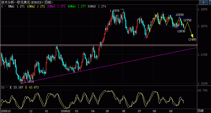Viewport: 211px width, 113px height.
Task: Click the right arrow navigation icon
Action: coord(206,2)
